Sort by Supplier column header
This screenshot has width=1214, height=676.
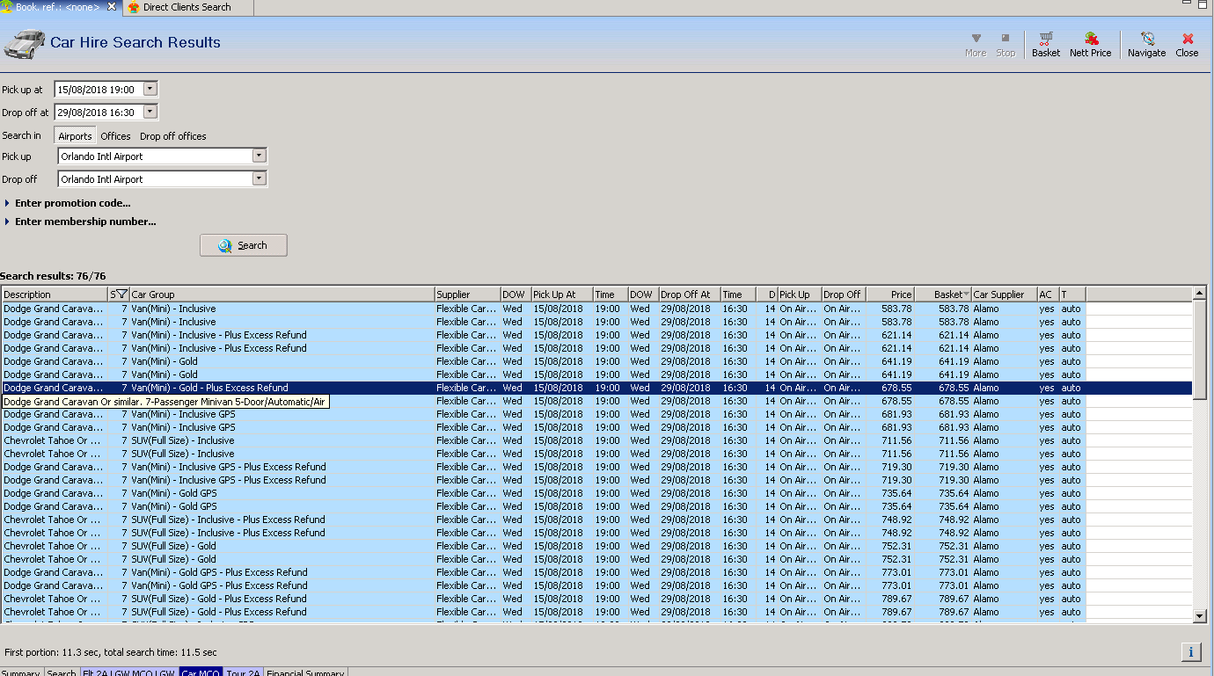coord(468,294)
